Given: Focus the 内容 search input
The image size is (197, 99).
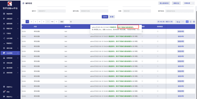Looking at the screenshot, I should coord(137,11).
